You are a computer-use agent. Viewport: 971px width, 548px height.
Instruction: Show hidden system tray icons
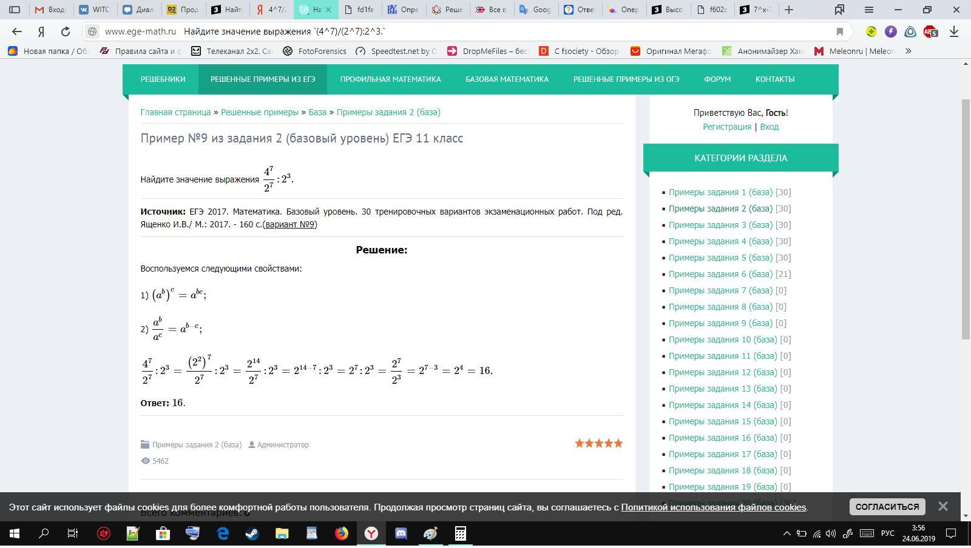point(787,533)
